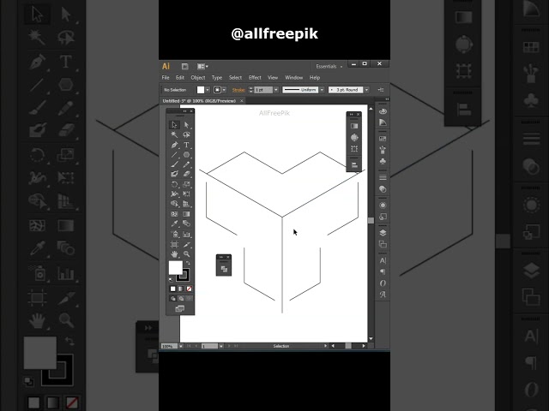Select the Line Segment tool
The image size is (549, 411).
coord(174,154)
